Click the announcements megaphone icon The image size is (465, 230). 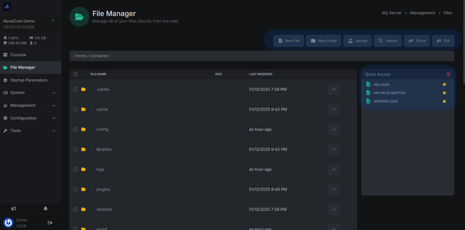[13, 209]
